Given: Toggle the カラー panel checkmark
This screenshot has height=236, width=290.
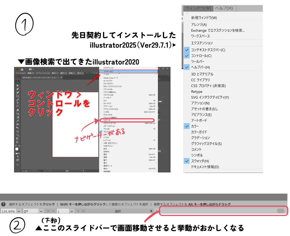Looking at the screenshot, I should (x=187, y=126).
